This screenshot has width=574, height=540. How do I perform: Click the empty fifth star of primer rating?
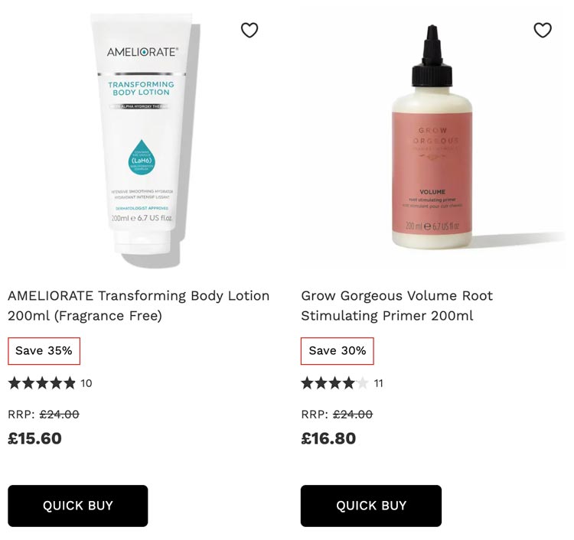point(363,383)
